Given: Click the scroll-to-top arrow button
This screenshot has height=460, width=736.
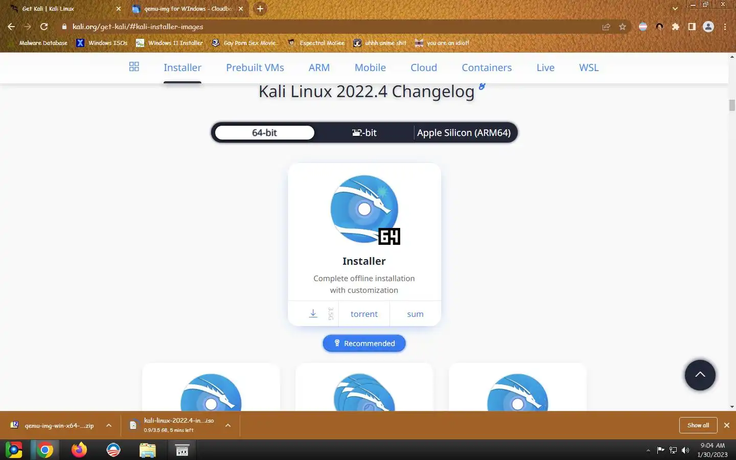Looking at the screenshot, I should click(x=700, y=375).
